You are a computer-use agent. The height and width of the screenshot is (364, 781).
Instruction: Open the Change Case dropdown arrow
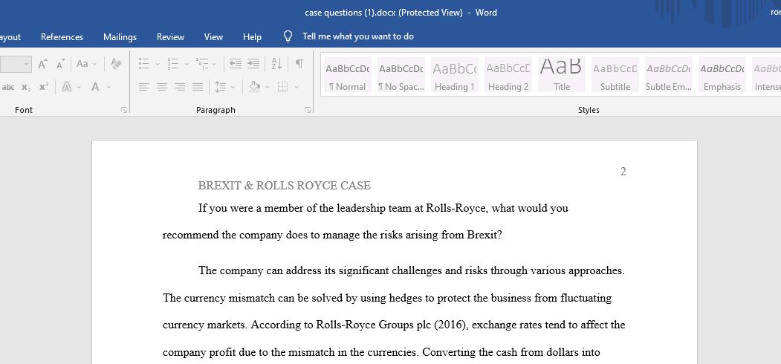coord(94,64)
